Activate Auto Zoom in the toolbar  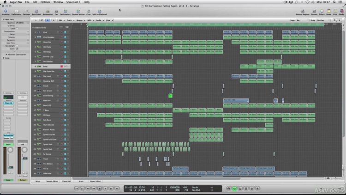(x=36, y=12)
